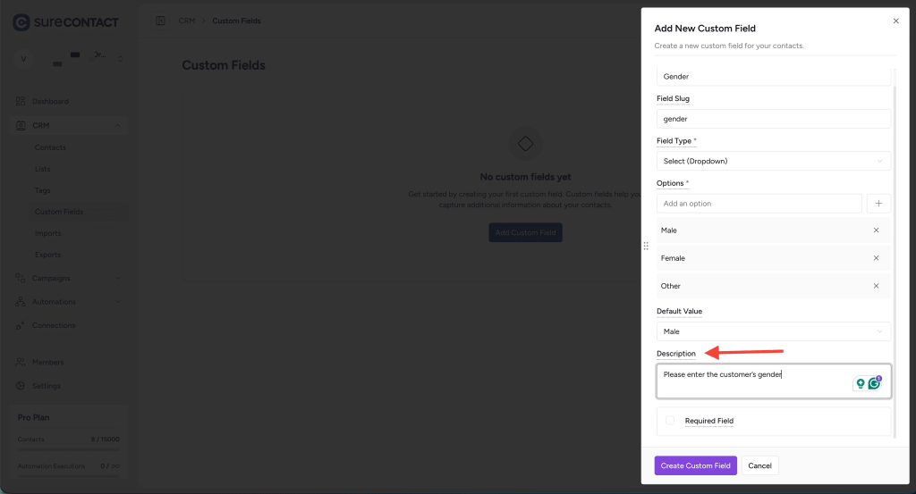Go to Settings in the sidebar
Image resolution: width=916 pixels, height=494 pixels.
(47, 386)
